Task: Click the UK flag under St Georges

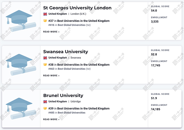Action: [x=45, y=14]
